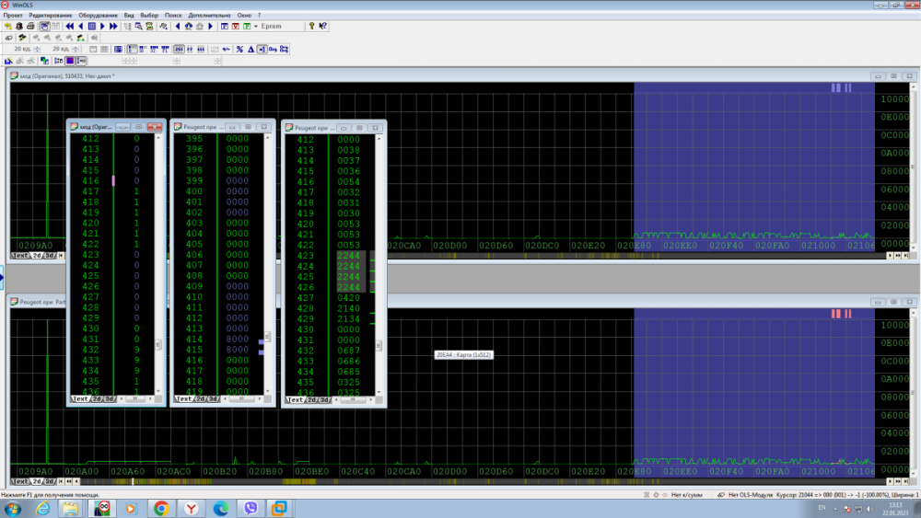Click the new project icon in toolbar
The width and height of the screenshot is (921, 518).
click(7, 26)
